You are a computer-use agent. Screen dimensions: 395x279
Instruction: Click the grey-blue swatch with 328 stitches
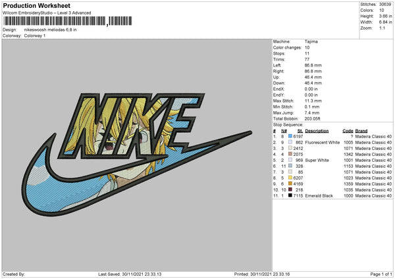click(291, 166)
